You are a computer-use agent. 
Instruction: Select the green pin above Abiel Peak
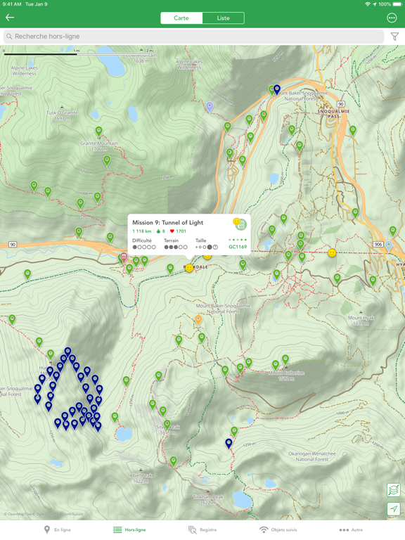pos(174,461)
